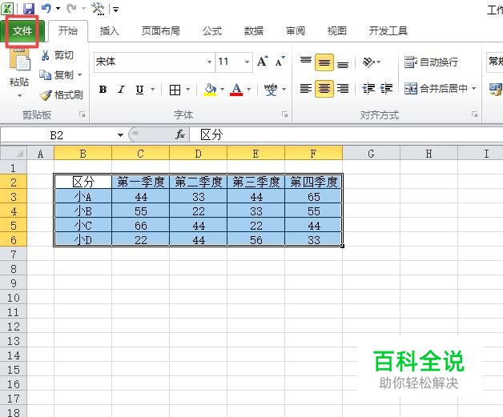The width and height of the screenshot is (503, 417).
Task: Click the Save icon in quick access toolbar
Action: [x=29, y=8]
